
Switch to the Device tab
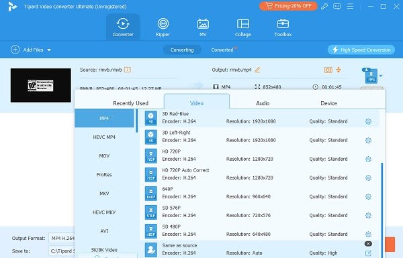(328, 103)
